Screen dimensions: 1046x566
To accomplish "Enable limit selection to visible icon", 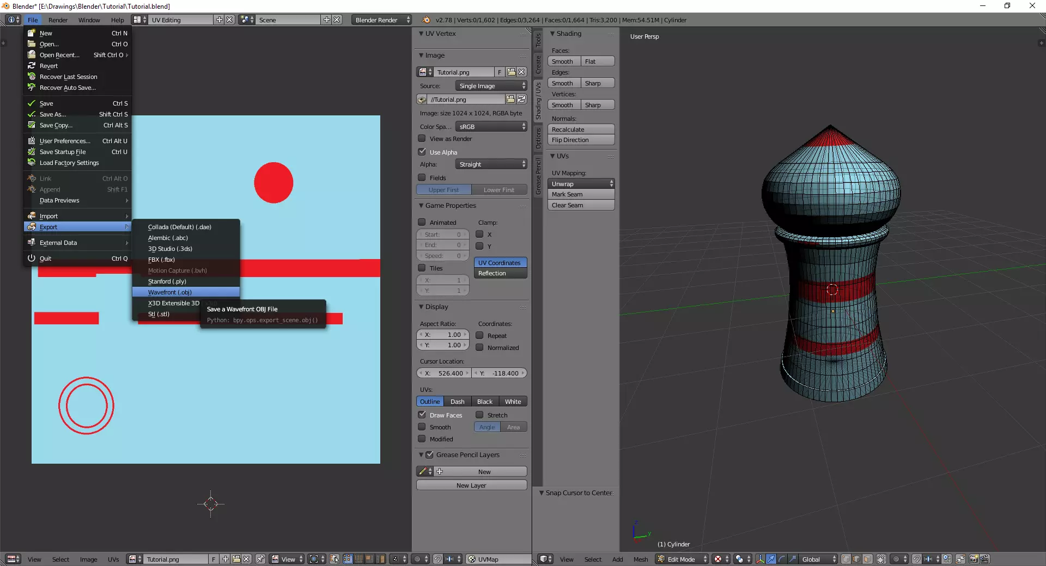I will click(x=881, y=559).
